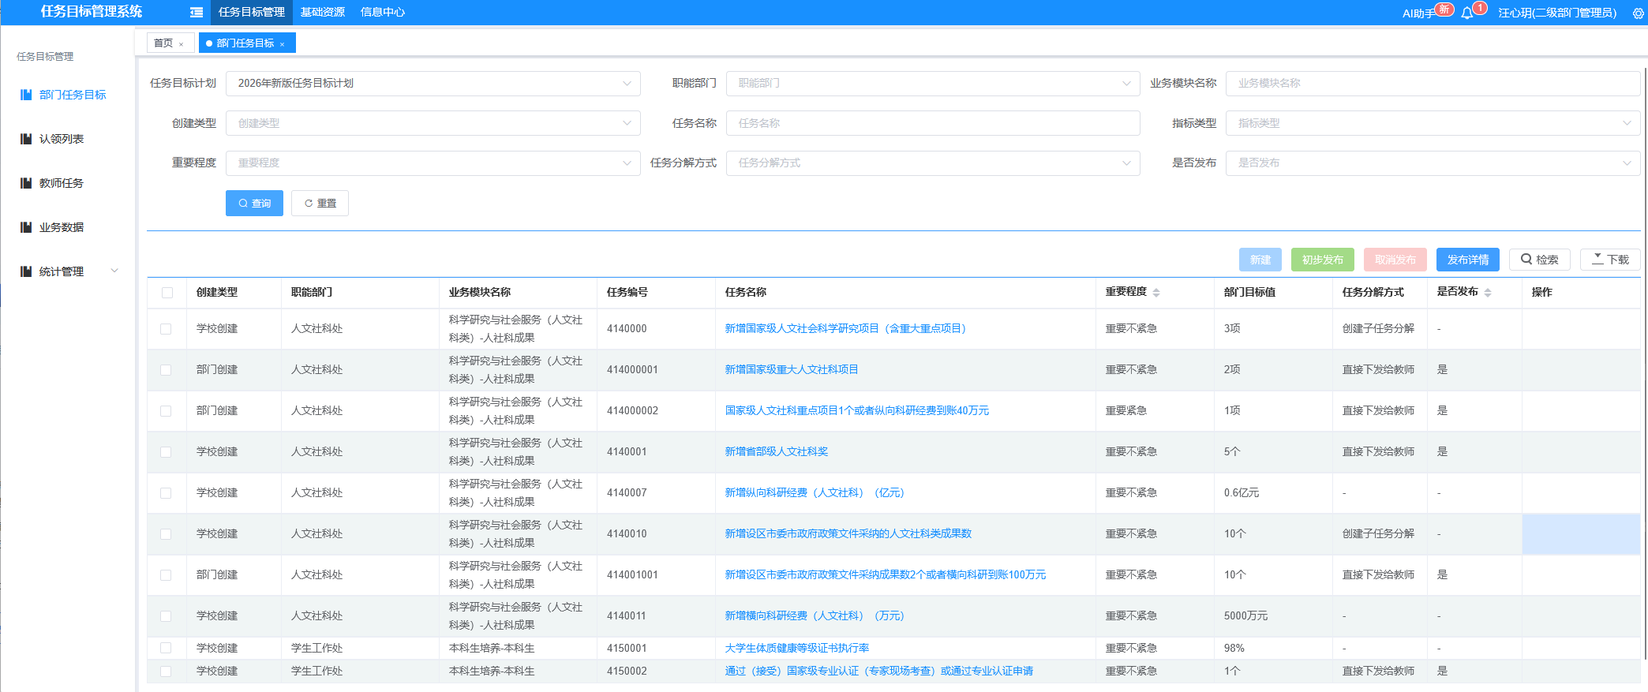1648x692 pixels.
Task: Open 认领列表 in the sidebar
Action: [62, 139]
